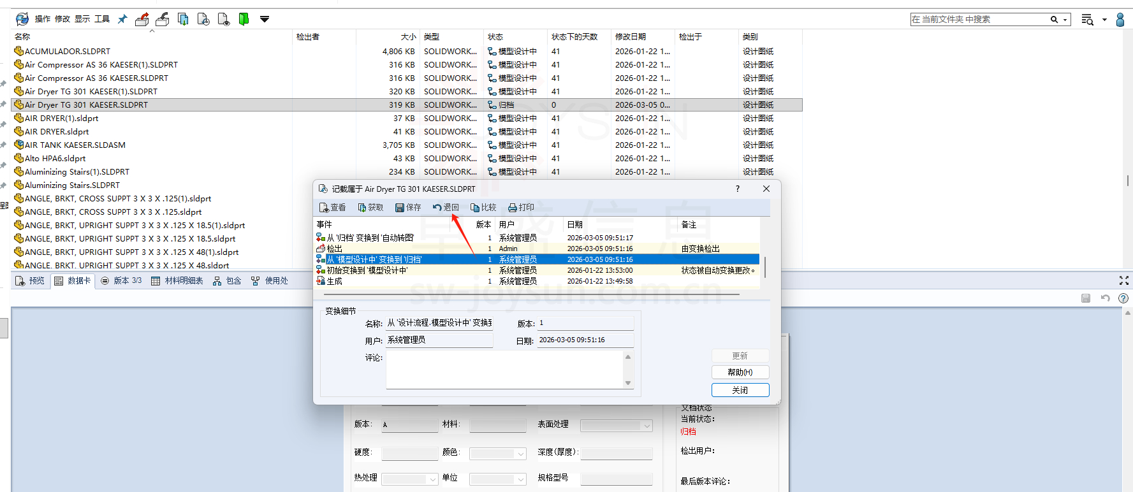Switch to the 材料明细表 tab
1133x492 pixels.
pyautogui.click(x=177, y=280)
